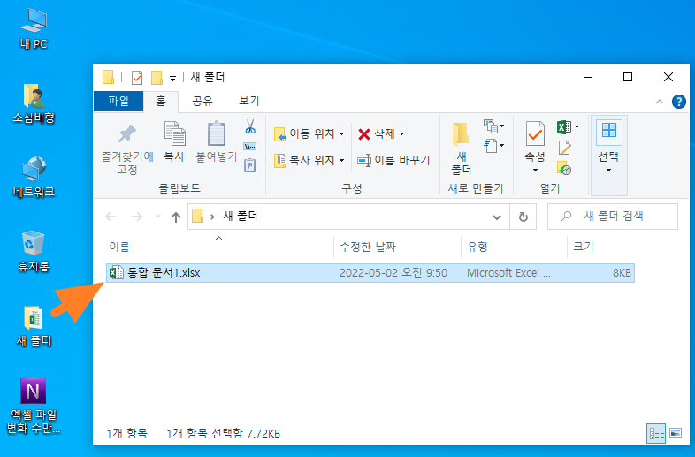Open the 삭제 dropdown arrow
Screen dimensions: 695x457
click(x=401, y=133)
